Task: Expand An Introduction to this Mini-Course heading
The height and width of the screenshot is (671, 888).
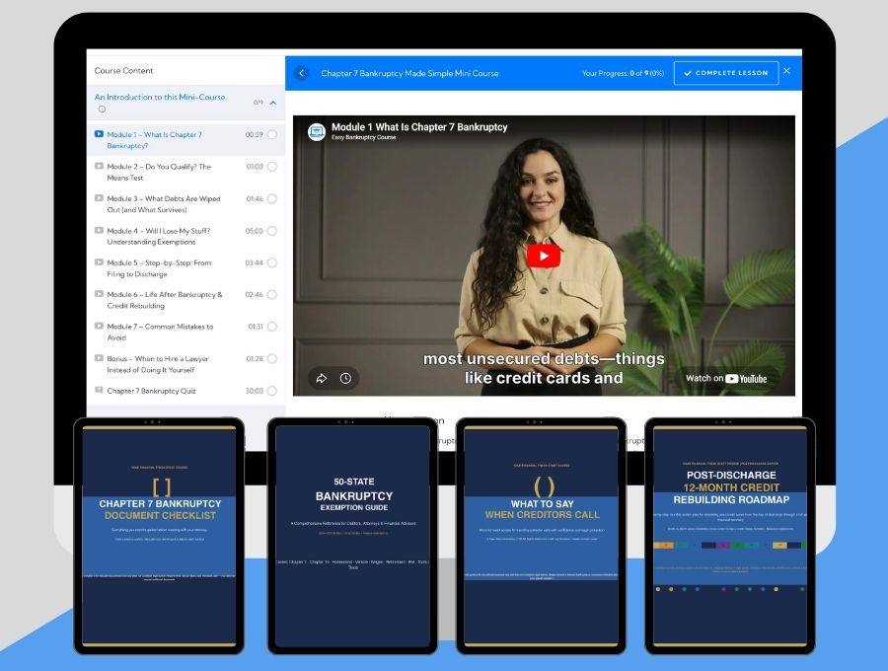Action: coord(160,98)
